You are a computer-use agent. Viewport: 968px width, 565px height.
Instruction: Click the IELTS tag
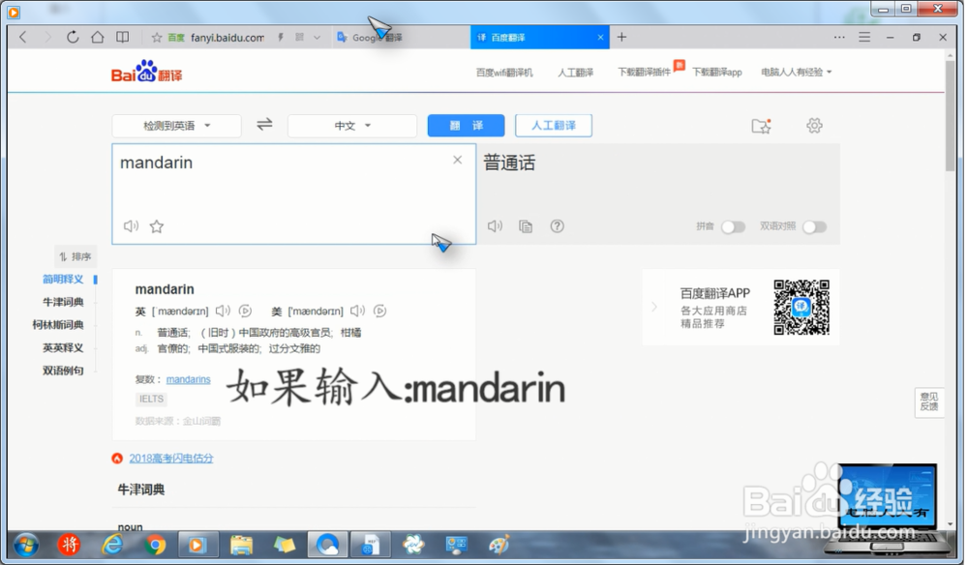click(x=151, y=399)
